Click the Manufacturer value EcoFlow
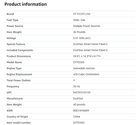 click(x=78, y=99)
